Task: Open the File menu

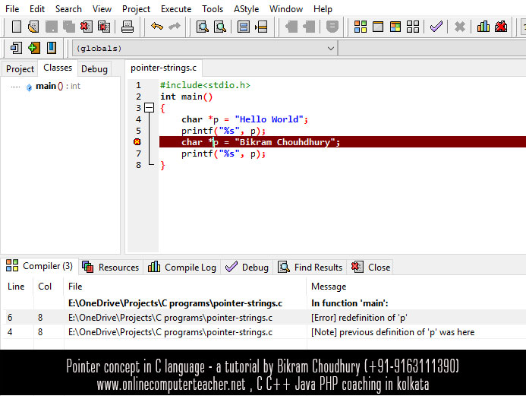Action: [x=12, y=8]
